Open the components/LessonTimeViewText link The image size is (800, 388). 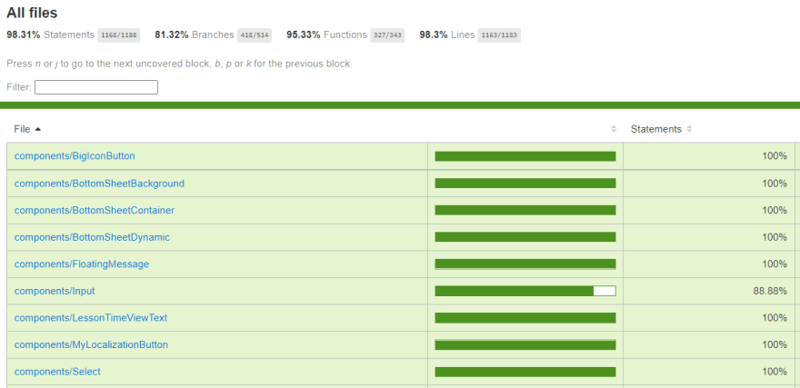(x=91, y=318)
